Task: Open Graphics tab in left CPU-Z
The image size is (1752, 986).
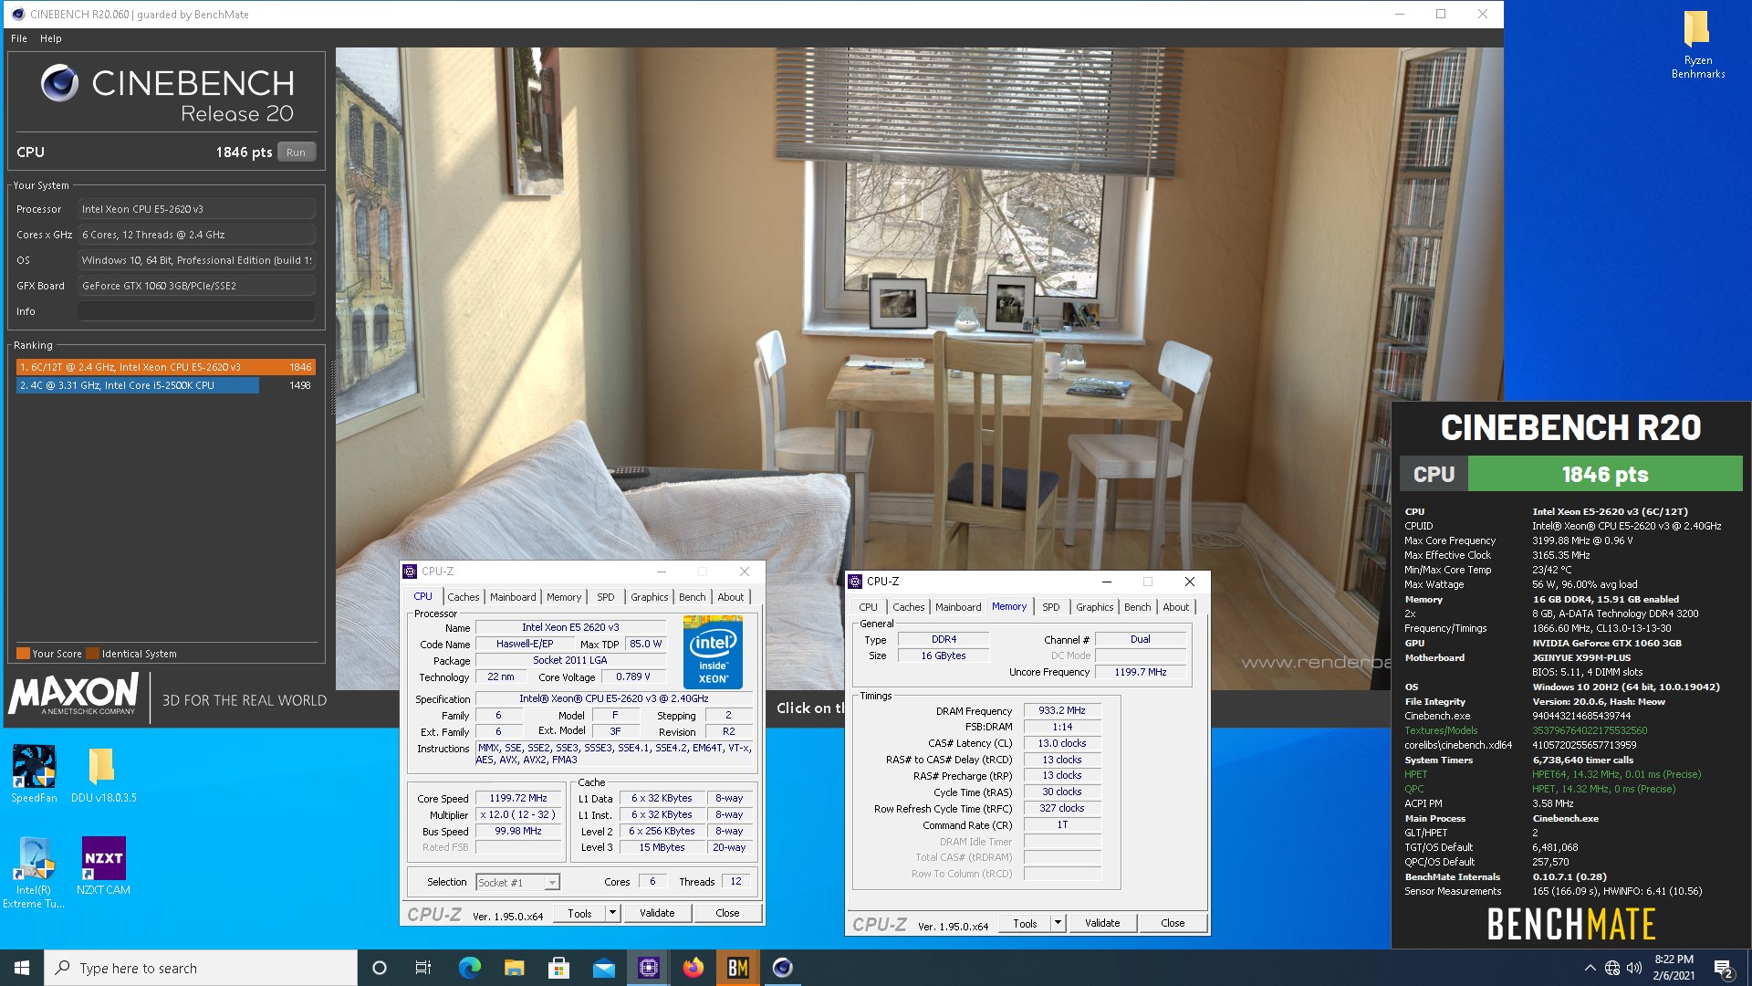Action: click(650, 597)
